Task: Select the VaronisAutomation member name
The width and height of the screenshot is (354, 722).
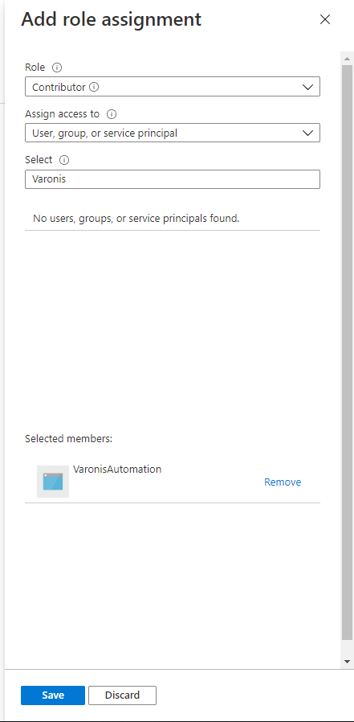Action: click(117, 470)
